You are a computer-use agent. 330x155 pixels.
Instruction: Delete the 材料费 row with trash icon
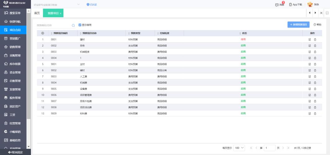pos(315,113)
